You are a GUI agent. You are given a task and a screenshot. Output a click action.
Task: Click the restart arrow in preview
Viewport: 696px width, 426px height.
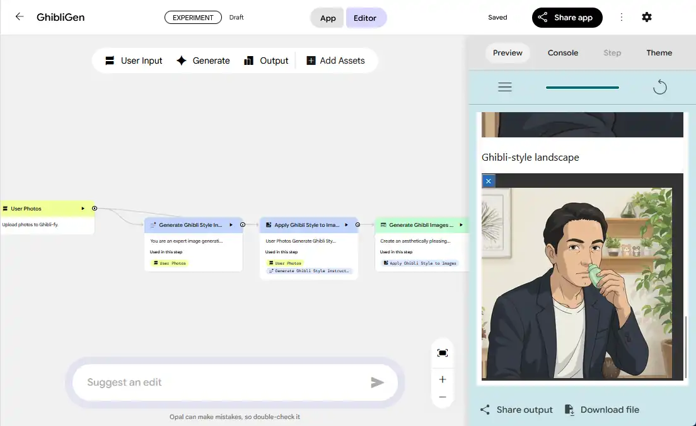point(659,87)
